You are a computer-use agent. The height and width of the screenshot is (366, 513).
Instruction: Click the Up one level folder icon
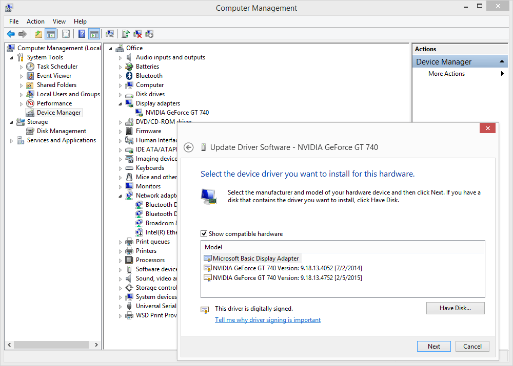click(38, 34)
